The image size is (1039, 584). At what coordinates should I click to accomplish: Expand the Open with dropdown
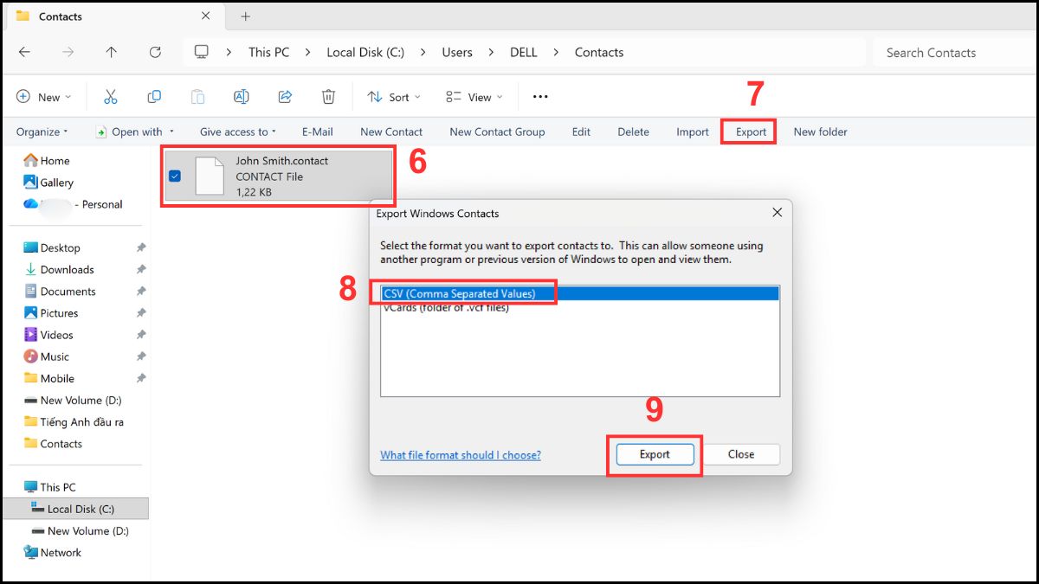pos(136,132)
